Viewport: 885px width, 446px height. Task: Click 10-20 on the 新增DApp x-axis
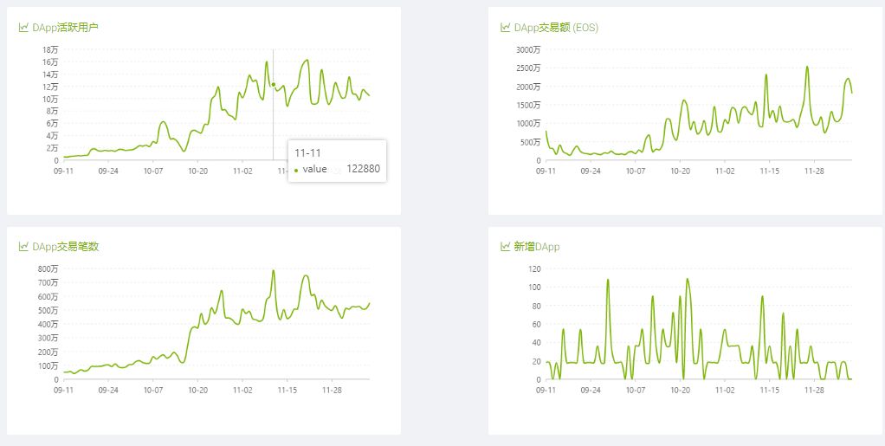tap(680, 390)
